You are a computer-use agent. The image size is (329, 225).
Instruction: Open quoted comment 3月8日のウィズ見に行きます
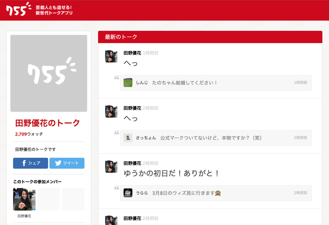point(216,193)
